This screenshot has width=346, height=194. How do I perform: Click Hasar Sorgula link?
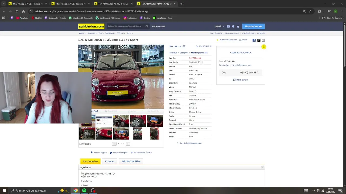coord(98,153)
